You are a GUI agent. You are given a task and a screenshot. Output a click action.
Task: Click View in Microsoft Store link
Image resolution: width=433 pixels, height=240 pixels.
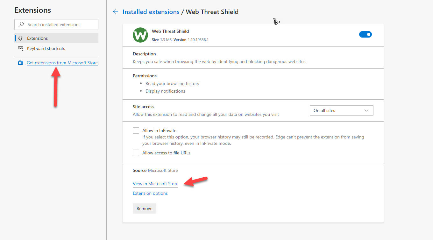point(155,184)
